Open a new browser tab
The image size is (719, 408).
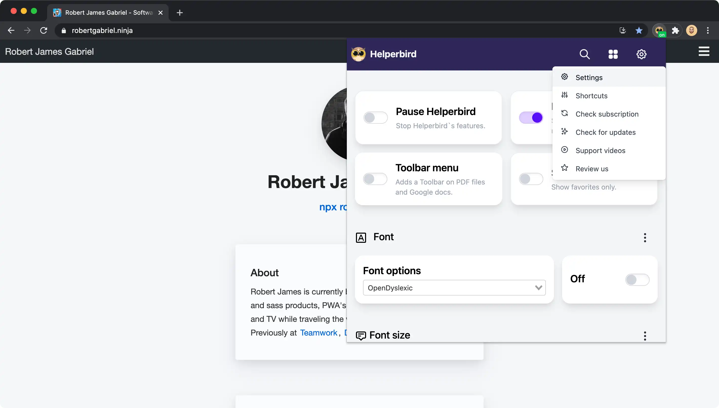click(180, 13)
